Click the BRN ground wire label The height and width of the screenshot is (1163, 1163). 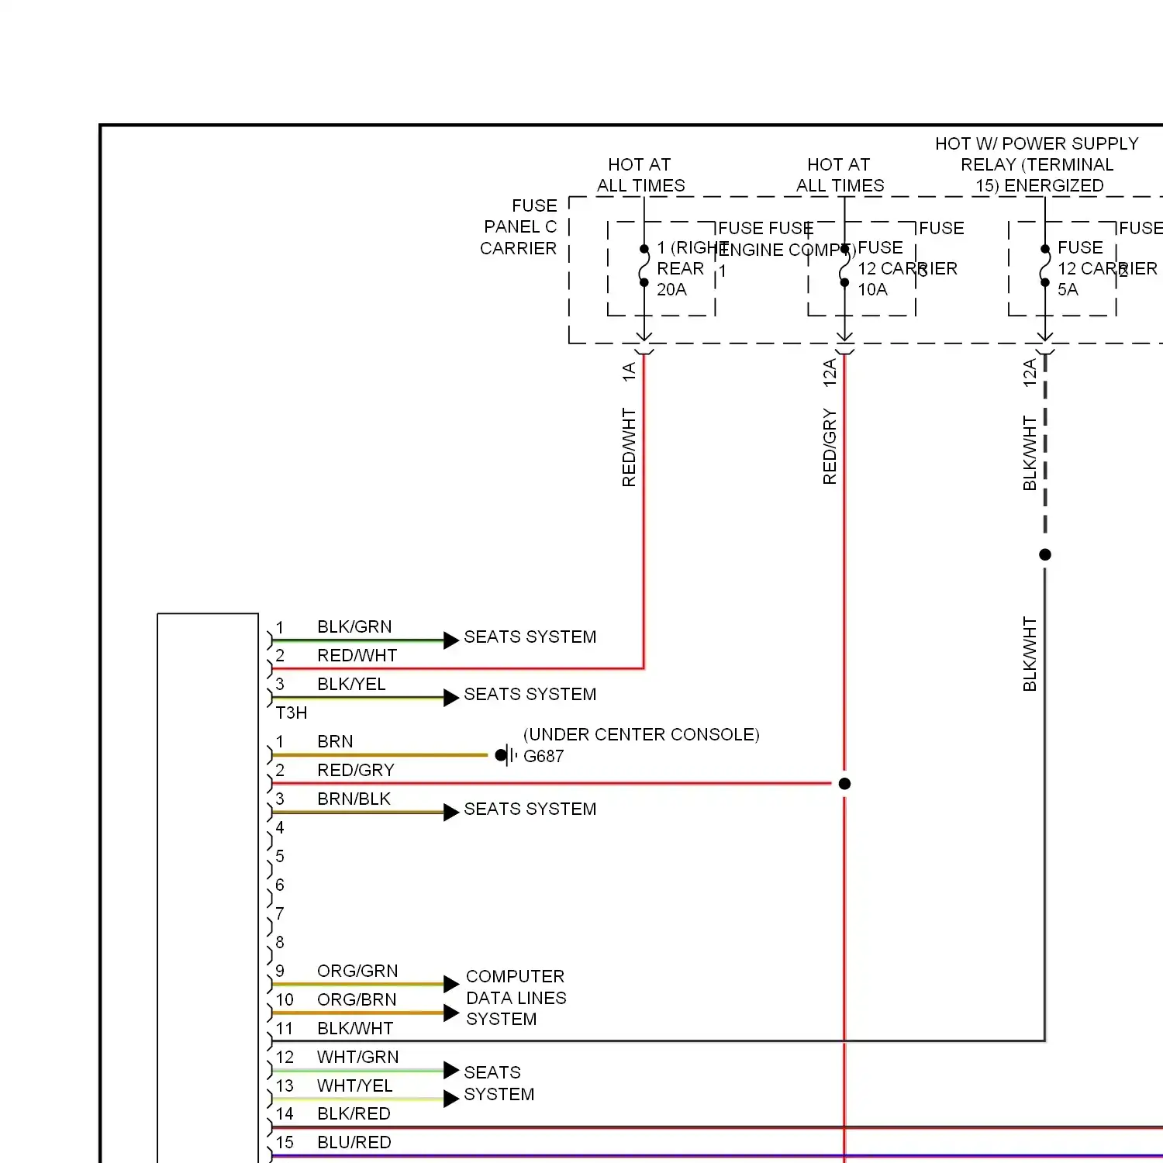(x=335, y=741)
